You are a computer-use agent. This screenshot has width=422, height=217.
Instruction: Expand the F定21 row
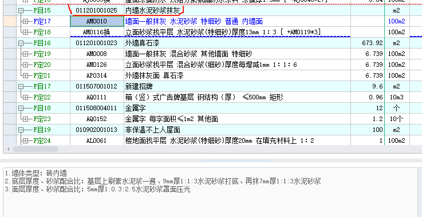click(26, 76)
